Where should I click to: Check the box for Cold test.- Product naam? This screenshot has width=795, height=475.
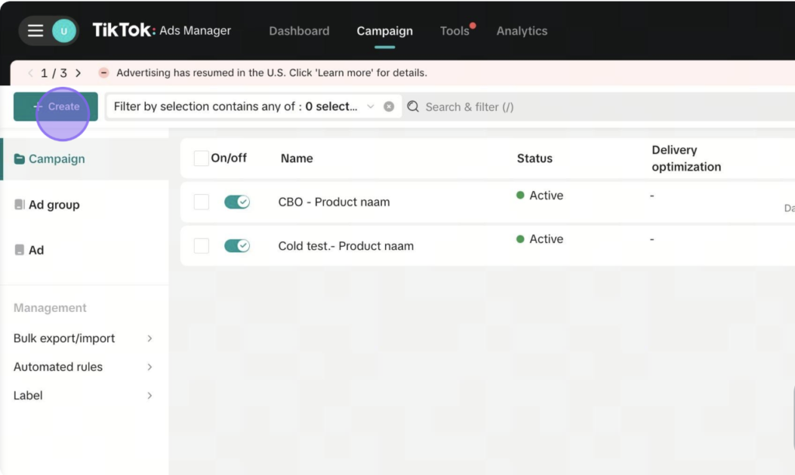click(201, 246)
